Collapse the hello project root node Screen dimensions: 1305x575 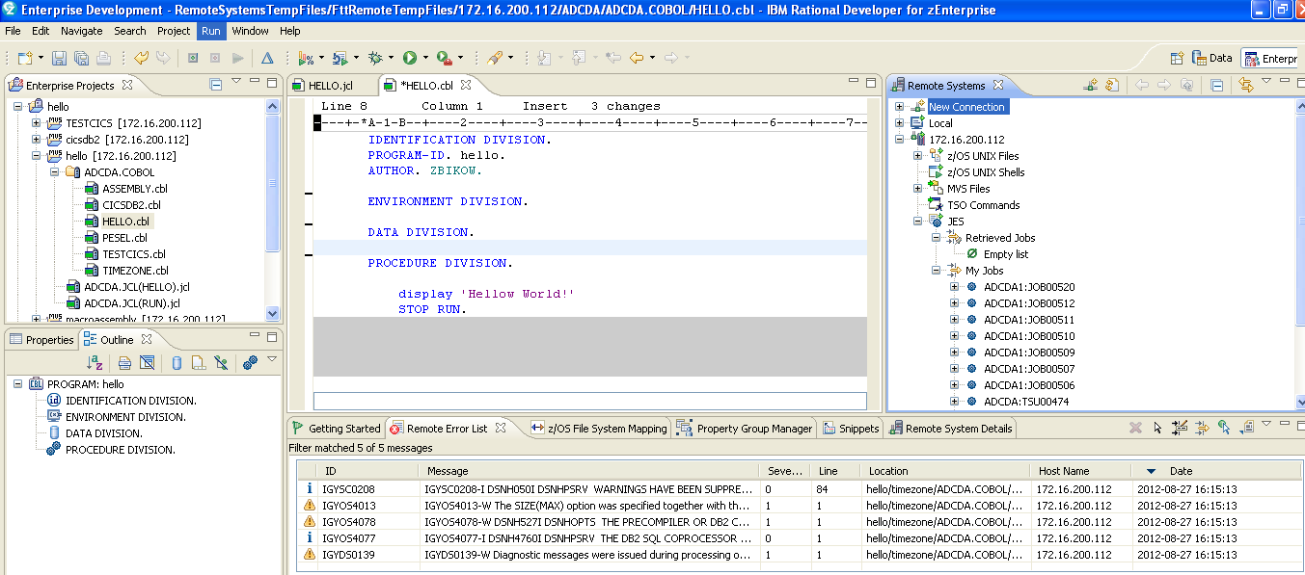[x=18, y=107]
